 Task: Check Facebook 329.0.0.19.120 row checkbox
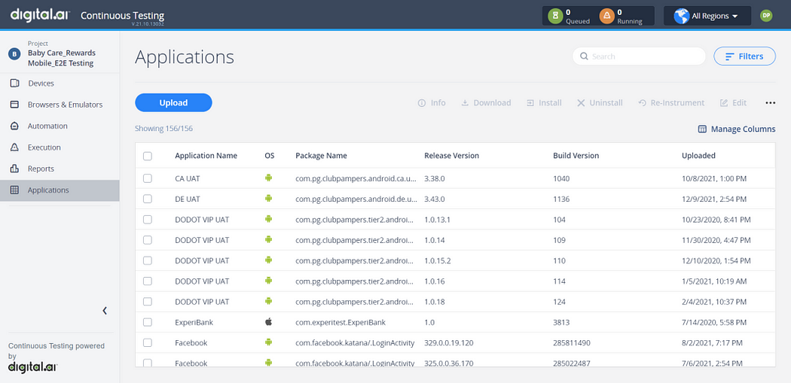[148, 342]
